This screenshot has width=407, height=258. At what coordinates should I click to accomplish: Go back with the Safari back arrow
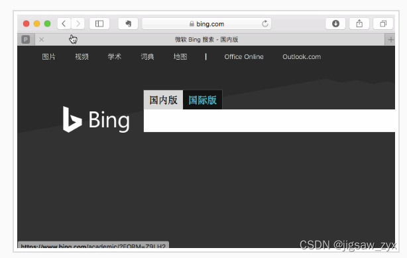(x=64, y=24)
